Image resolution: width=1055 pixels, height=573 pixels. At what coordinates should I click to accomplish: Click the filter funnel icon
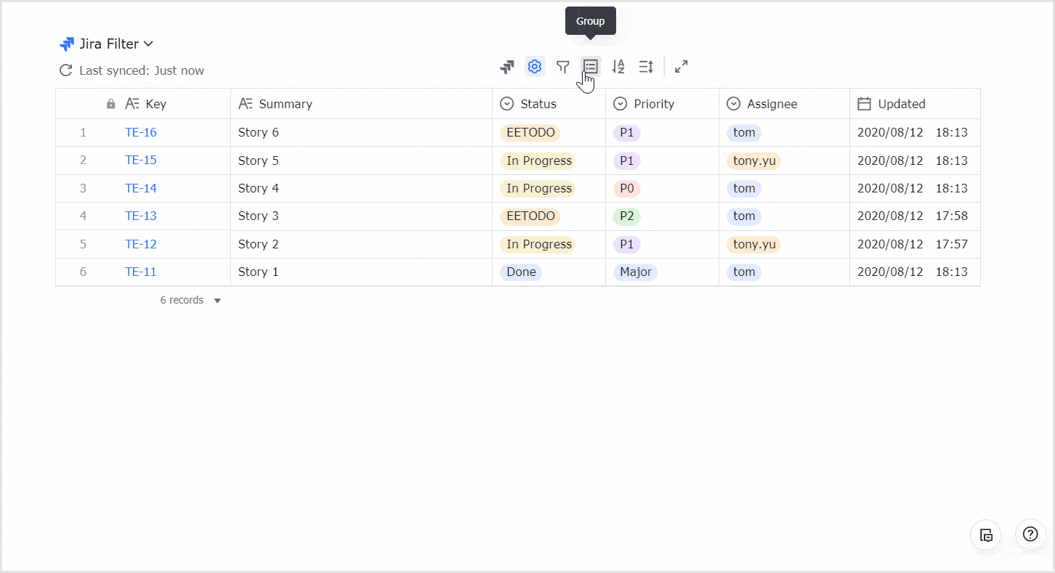562,66
